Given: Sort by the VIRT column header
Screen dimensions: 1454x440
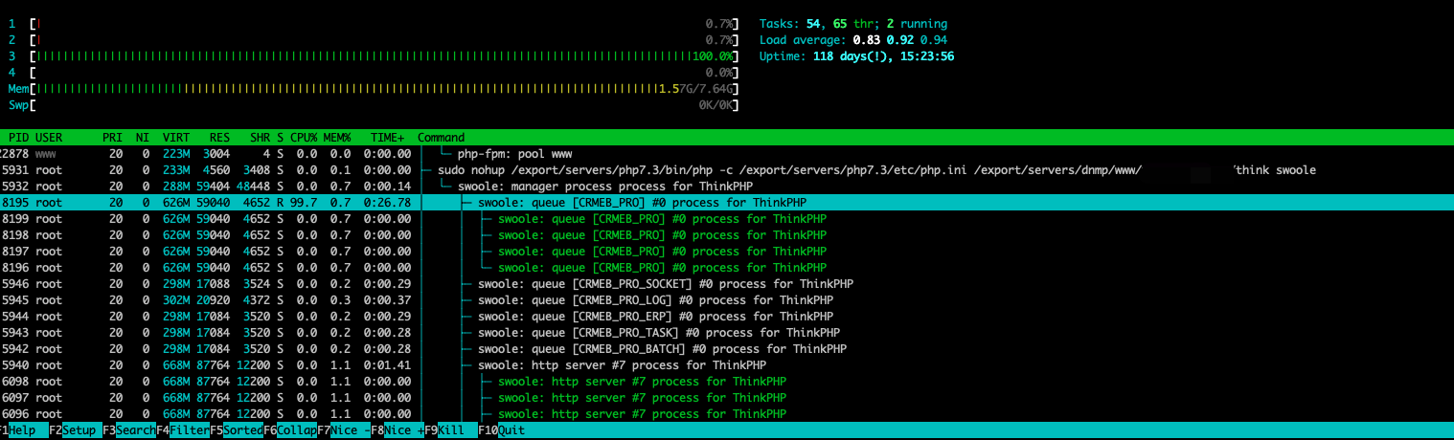Looking at the screenshot, I should pyautogui.click(x=176, y=138).
